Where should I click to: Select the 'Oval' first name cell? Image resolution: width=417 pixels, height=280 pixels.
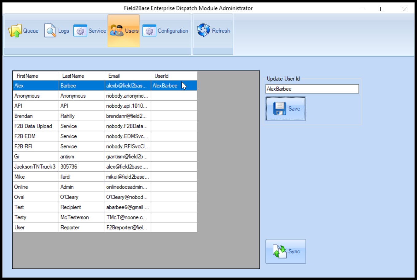[x=36, y=197]
